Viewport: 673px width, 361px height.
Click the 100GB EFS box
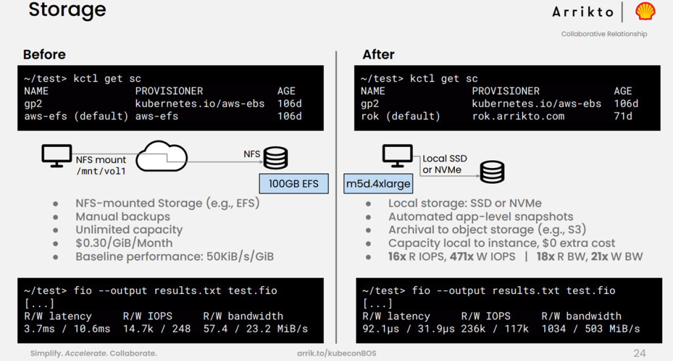[294, 184]
